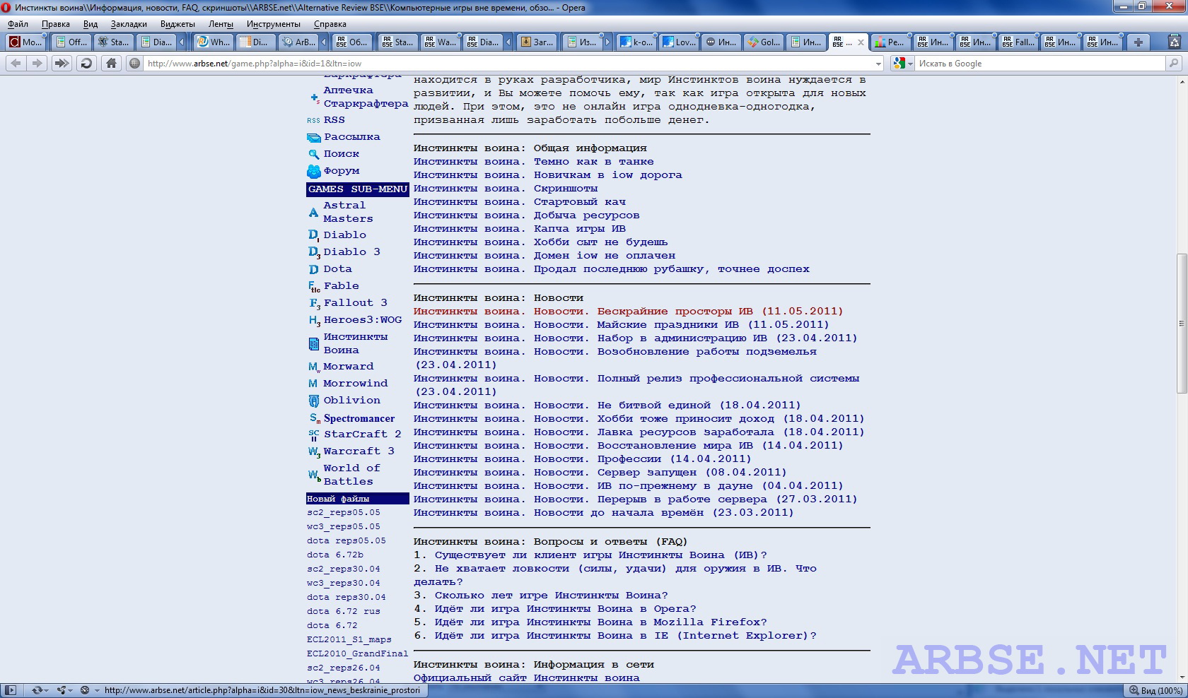This screenshot has width=1188, height=698.
Task: Open the World of Battles game section
Action: pyautogui.click(x=351, y=475)
